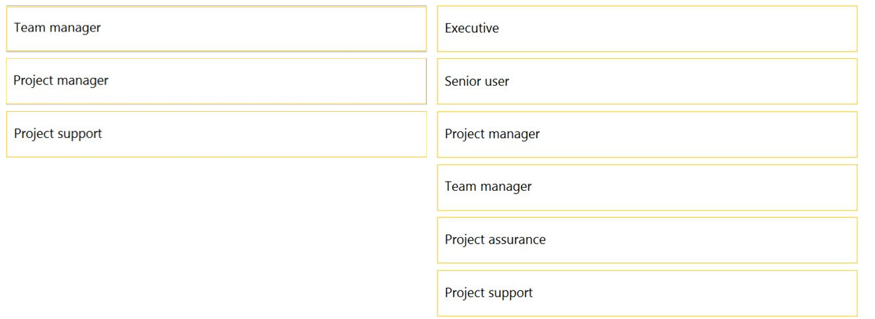Image resolution: width=875 pixels, height=319 pixels.
Task: Click blank area of right-column Team manager box
Action: [x=695, y=187]
